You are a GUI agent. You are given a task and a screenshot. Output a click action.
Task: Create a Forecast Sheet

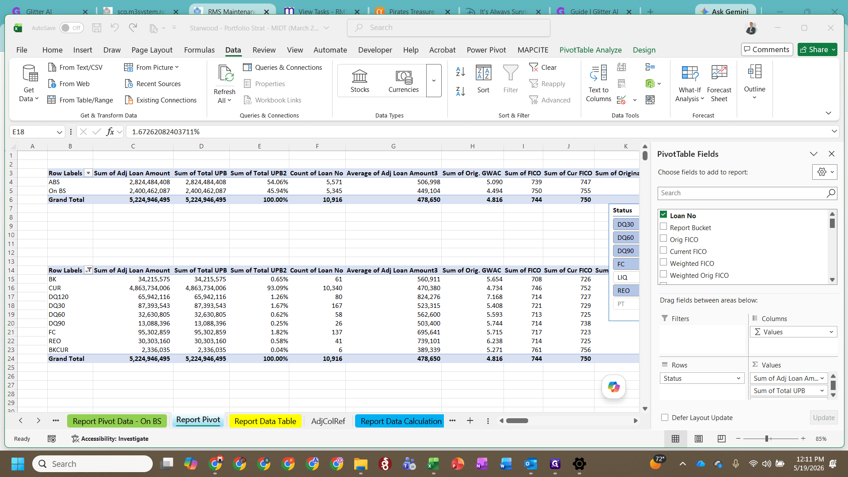[719, 83]
